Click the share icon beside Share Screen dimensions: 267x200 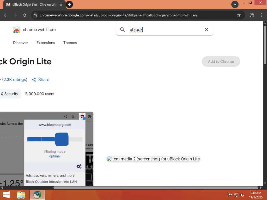(34, 80)
